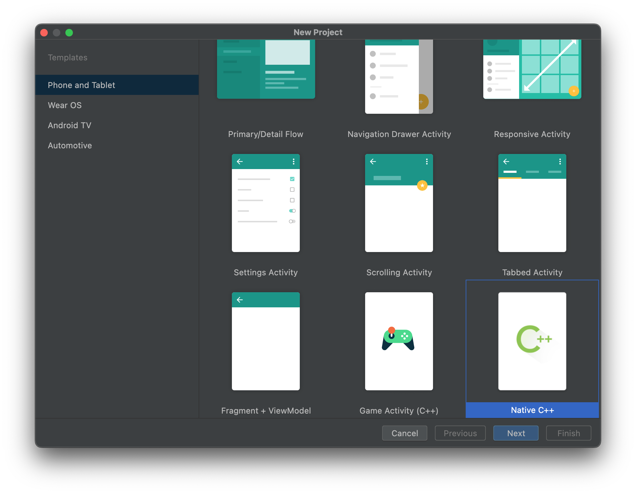Pick the Responsive Activity template preview
Image resolution: width=636 pixels, height=494 pixels.
tap(532, 69)
